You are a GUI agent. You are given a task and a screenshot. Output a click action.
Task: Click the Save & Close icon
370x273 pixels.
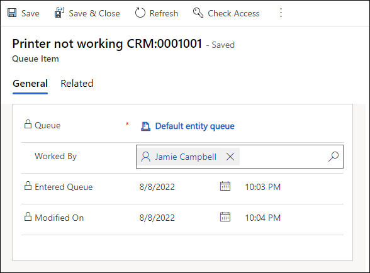[x=59, y=13]
